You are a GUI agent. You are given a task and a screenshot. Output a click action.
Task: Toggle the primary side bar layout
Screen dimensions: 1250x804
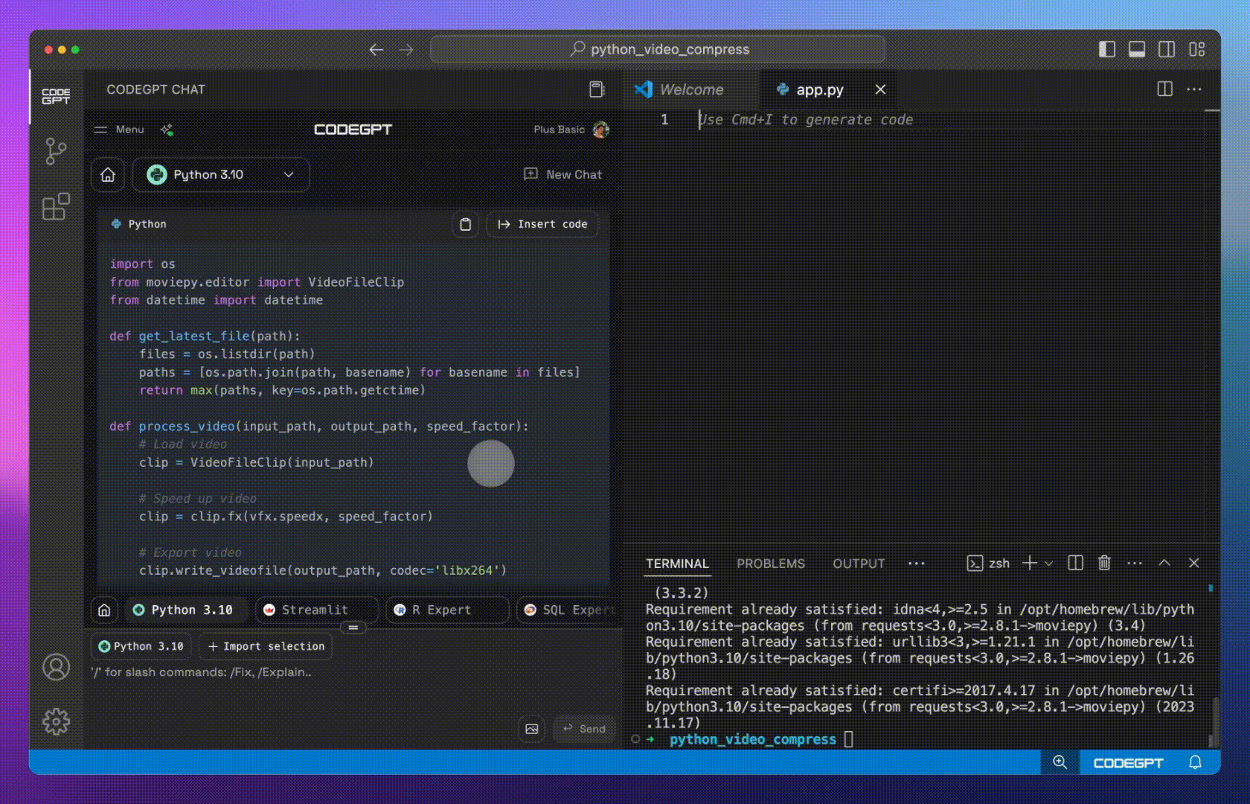point(1107,49)
